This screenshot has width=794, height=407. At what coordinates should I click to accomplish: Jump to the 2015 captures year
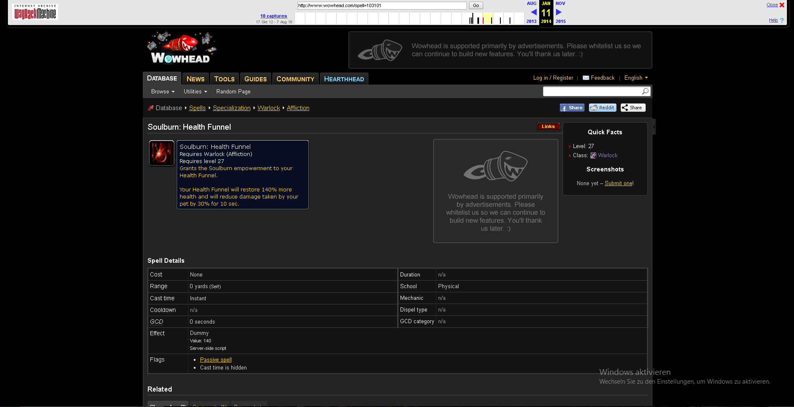click(561, 21)
